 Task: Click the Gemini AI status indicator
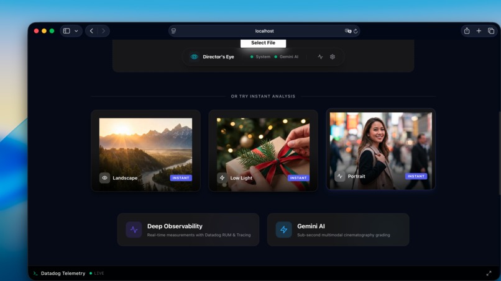[287, 57]
